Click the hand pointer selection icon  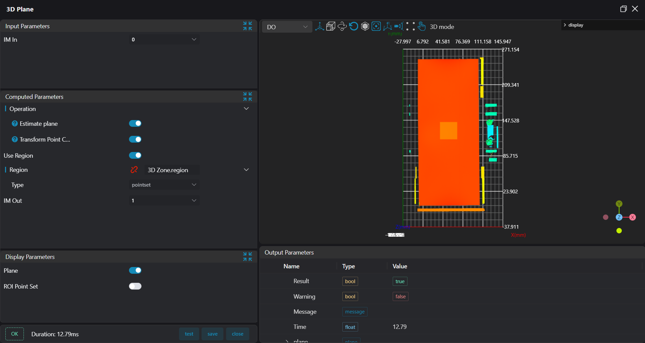(422, 26)
